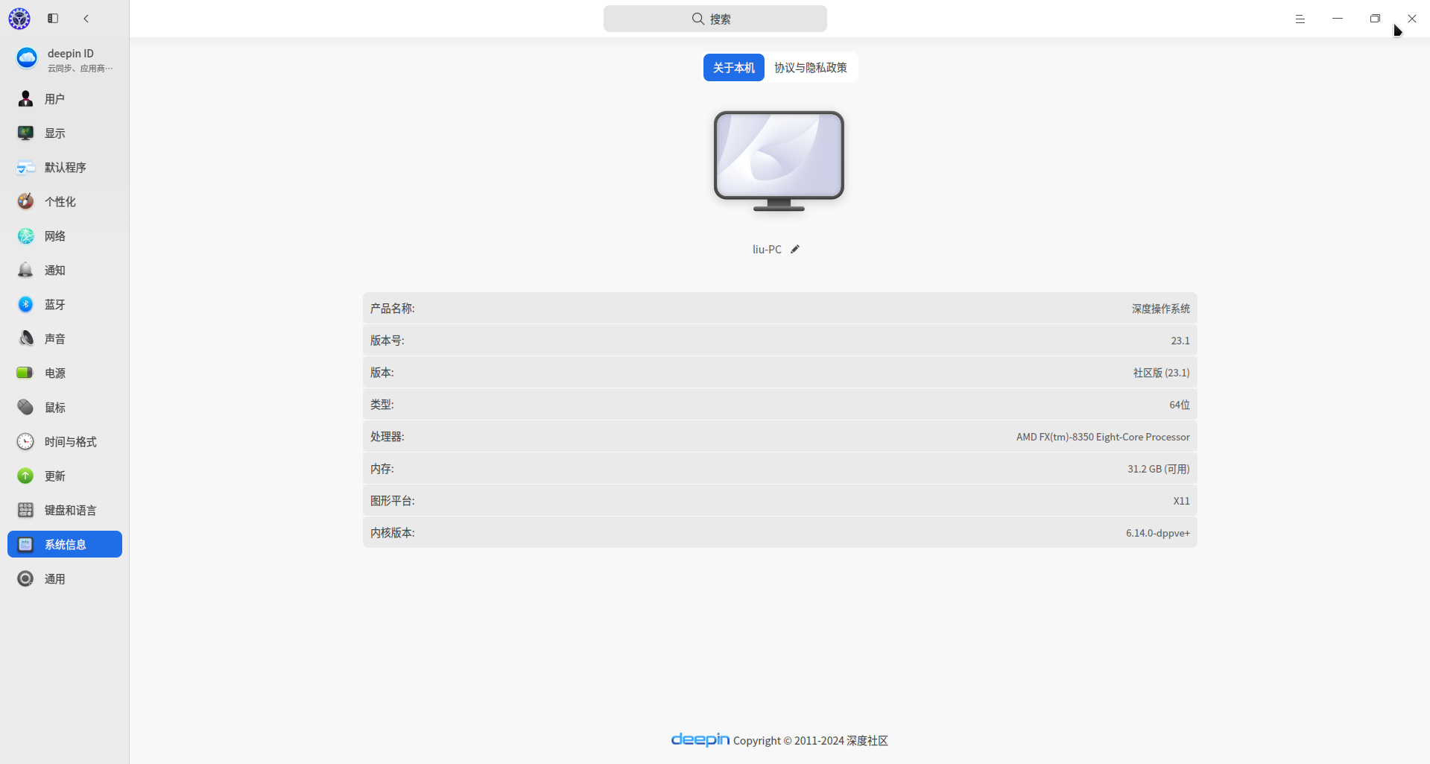Click the 个性化 label
The image size is (1430, 764).
point(60,201)
